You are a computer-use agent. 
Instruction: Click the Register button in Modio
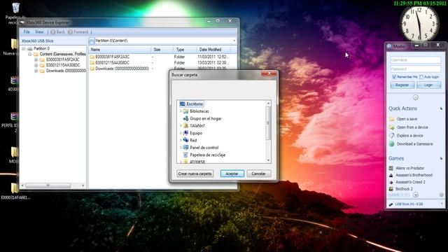[402, 85]
